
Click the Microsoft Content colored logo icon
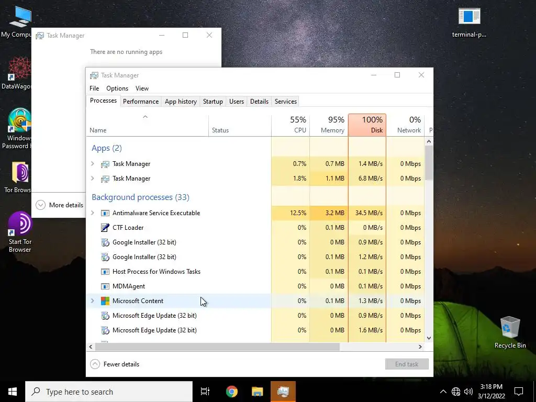coord(105,301)
